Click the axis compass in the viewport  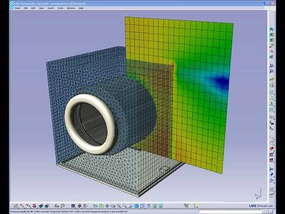[x=258, y=194]
